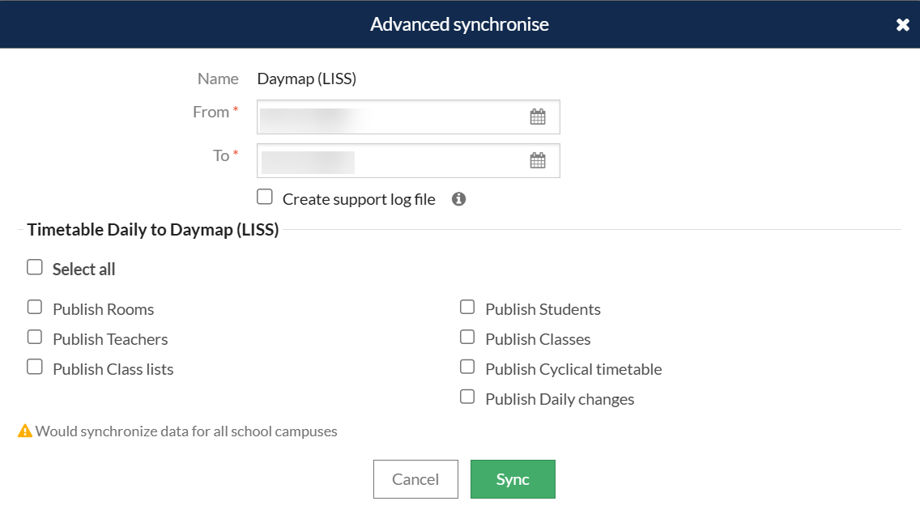Enable Publish Teachers checkbox
This screenshot has height=514, width=920.
click(34, 337)
